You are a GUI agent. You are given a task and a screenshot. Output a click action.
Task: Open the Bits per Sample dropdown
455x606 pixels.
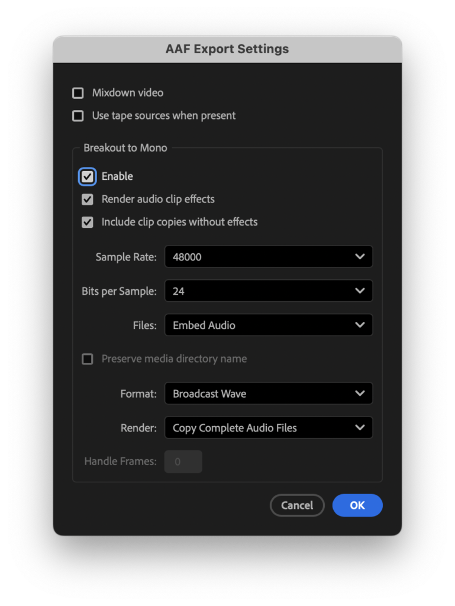(268, 291)
